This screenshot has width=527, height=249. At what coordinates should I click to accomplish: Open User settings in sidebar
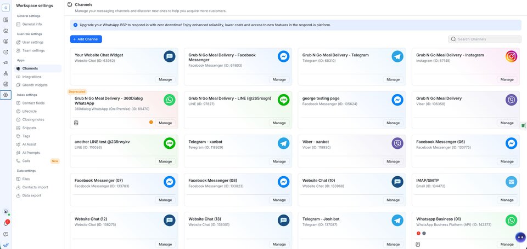(x=38, y=42)
